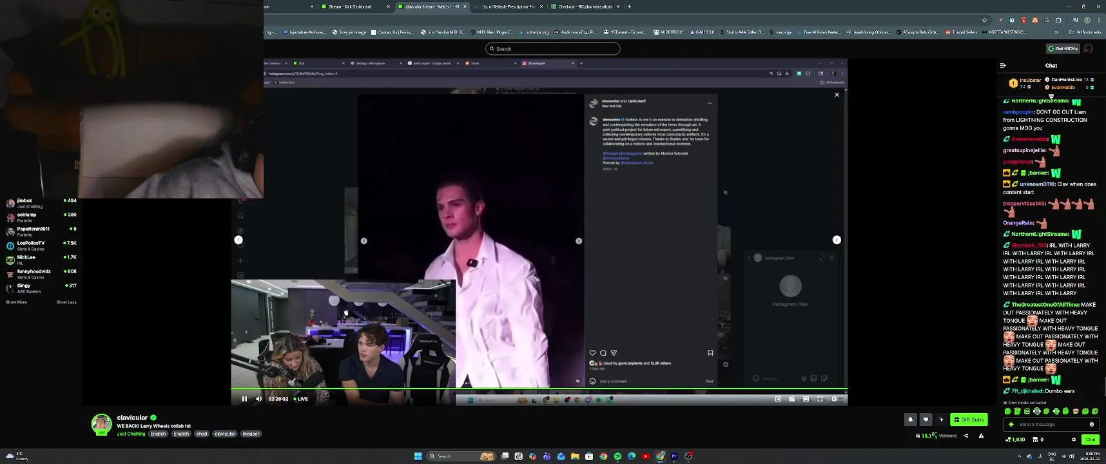Click username 7ft_djkhaled in chat

[1027, 391]
